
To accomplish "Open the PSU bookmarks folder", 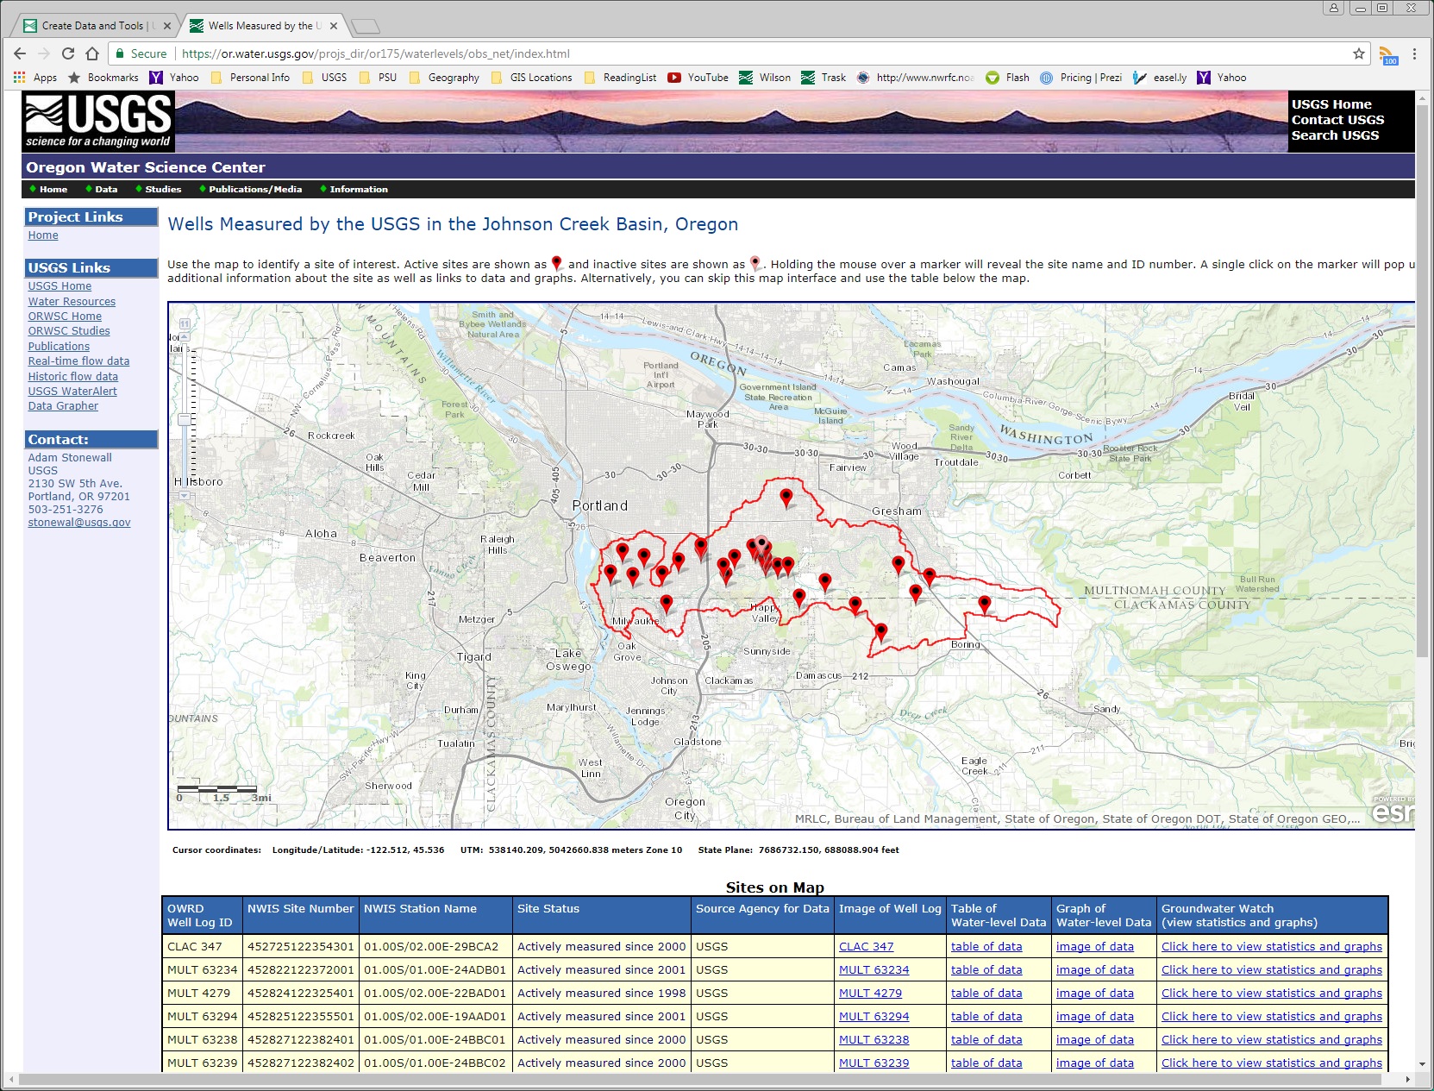I will click(378, 78).
